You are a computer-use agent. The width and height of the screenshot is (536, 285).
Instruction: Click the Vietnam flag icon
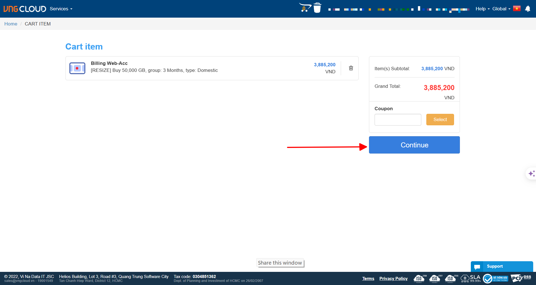click(x=517, y=9)
